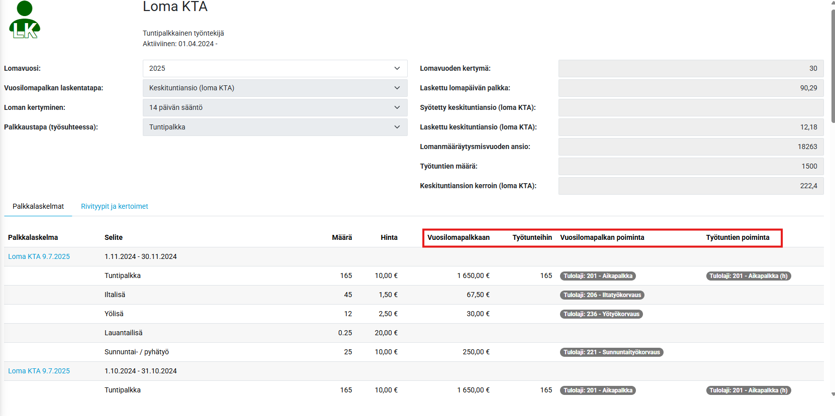This screenshot has height=416, width=835.
Task: Click Syötetty keskituntiansio input field
Action: (690, 107)
